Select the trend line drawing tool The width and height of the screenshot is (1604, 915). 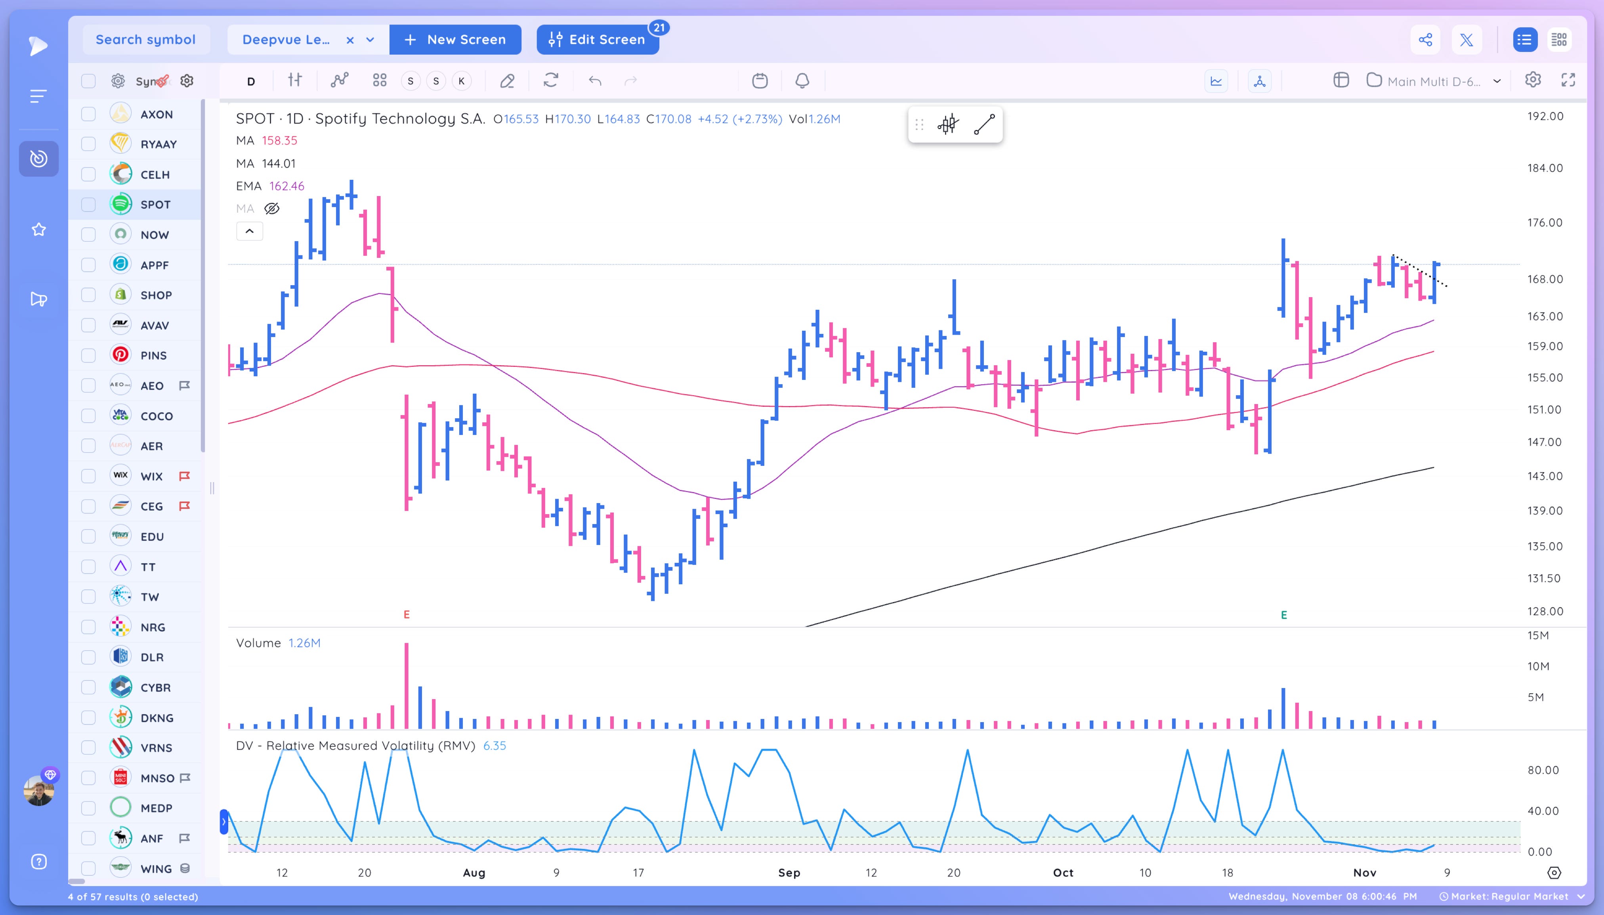[984, 124]
